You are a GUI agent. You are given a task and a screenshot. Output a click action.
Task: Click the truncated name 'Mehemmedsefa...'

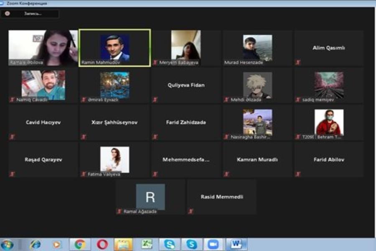tap(186, 159)
